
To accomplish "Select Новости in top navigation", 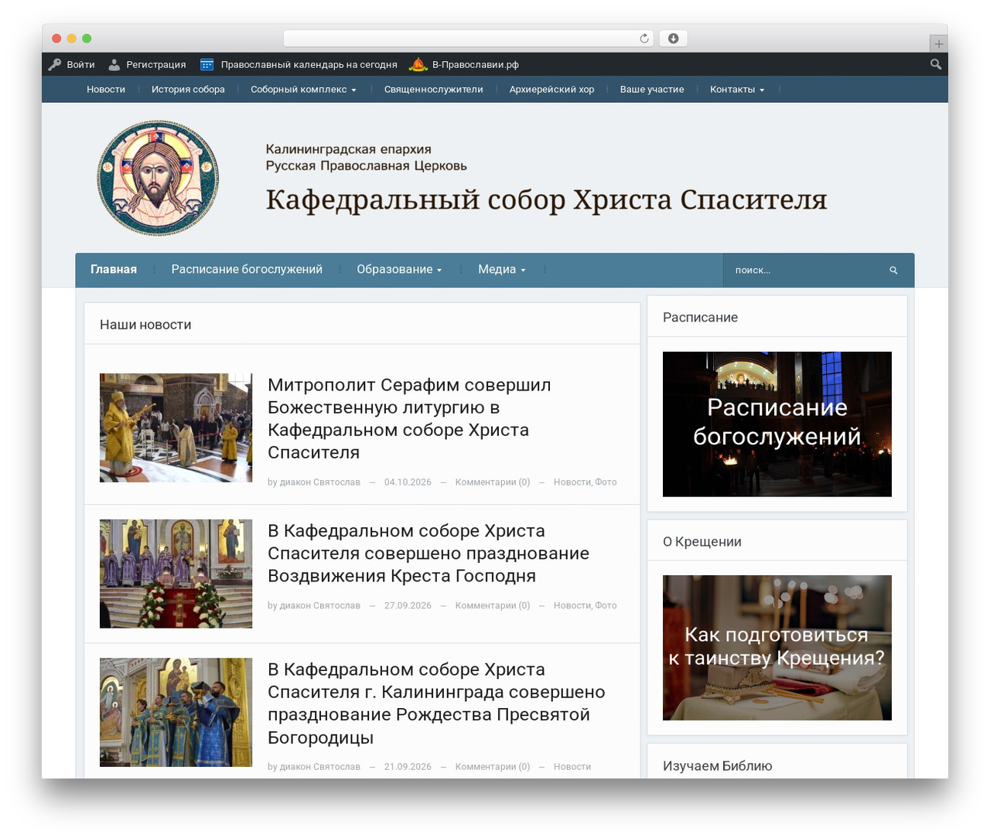I will (x=106, y=90).
